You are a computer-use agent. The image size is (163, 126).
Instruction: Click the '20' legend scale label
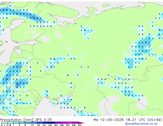[44, 125]
